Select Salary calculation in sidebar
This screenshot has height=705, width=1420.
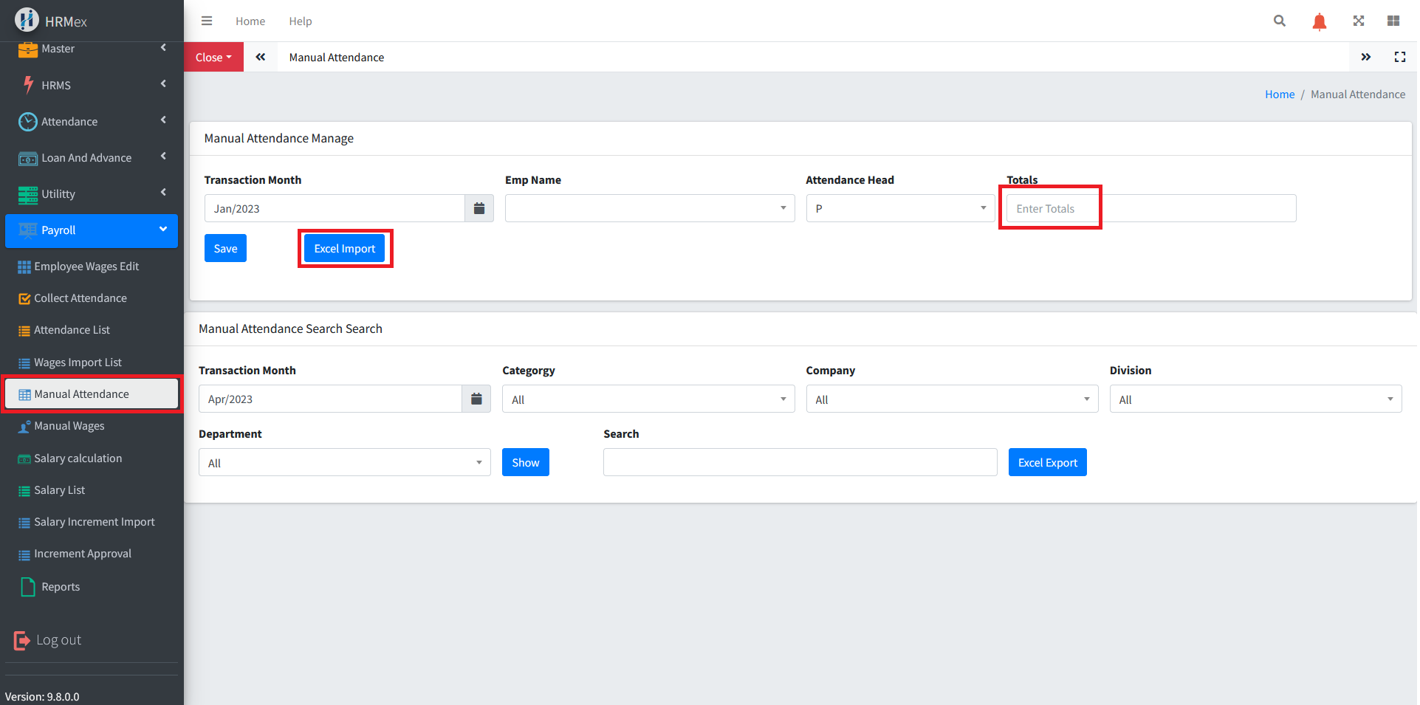pyautogui.click(x=78, y=458)
